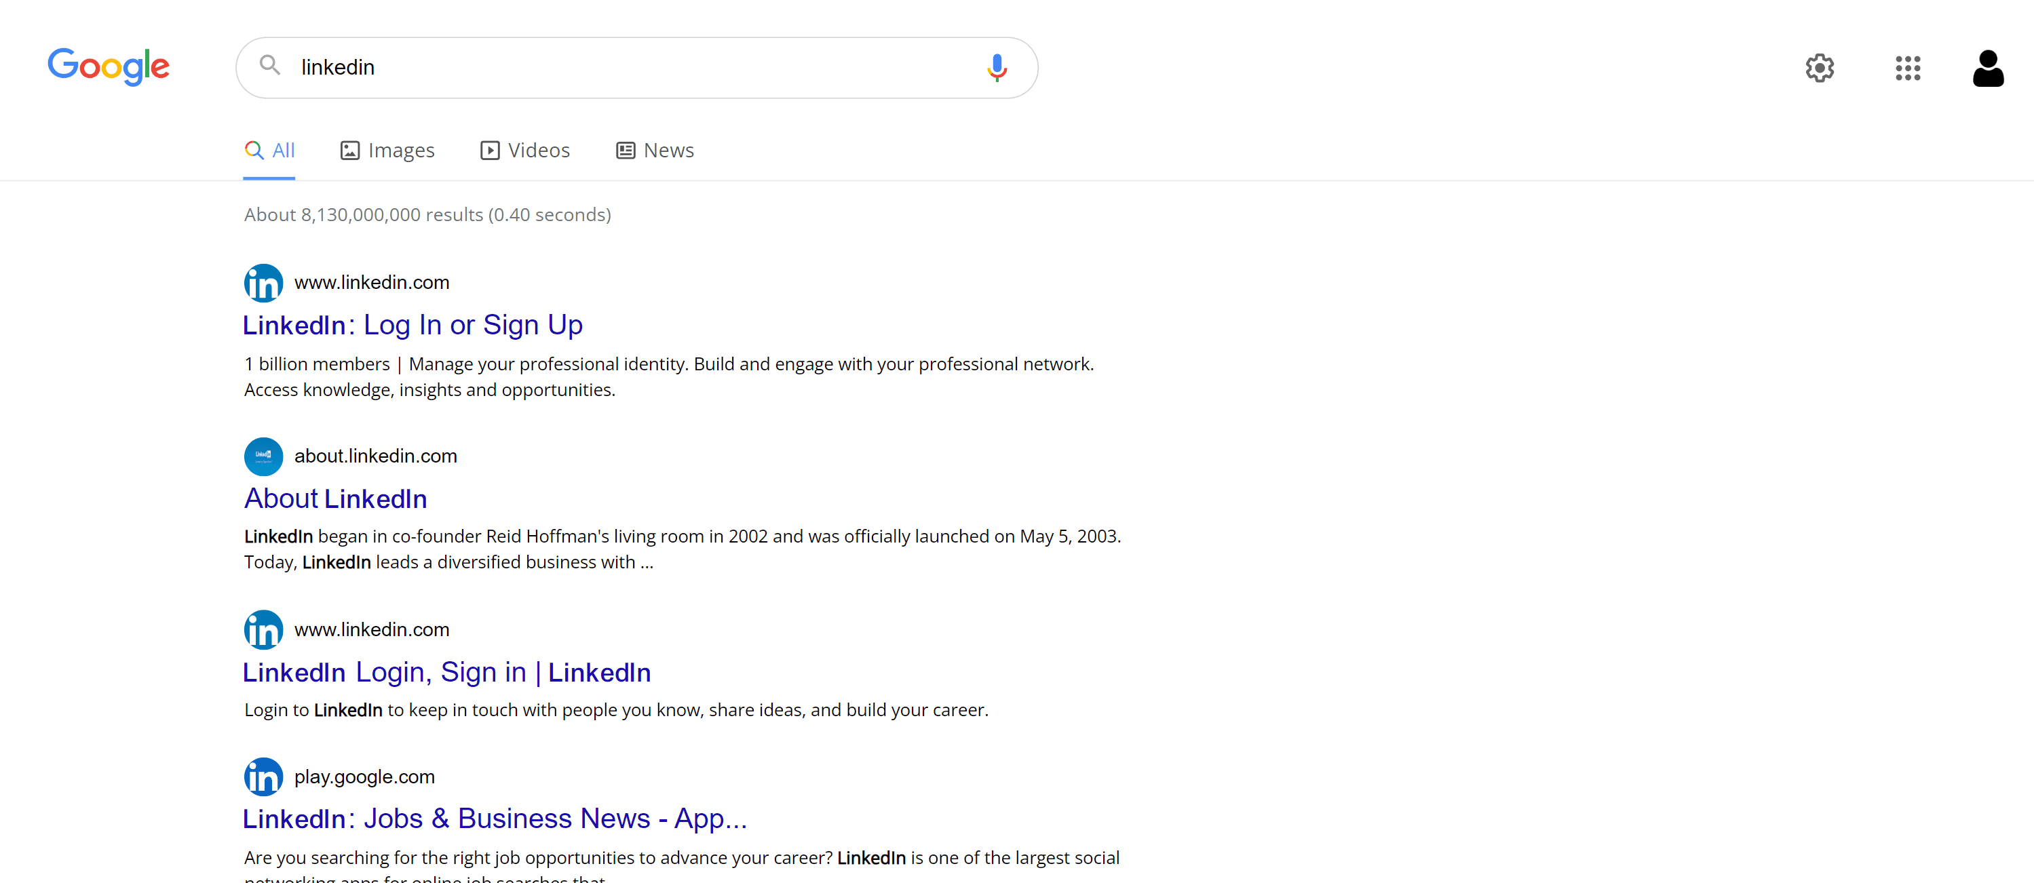Click LinkedIn favicon beside Login, Sign in result
Viewport: 2034px width, 883px height.
click(264, 630)
